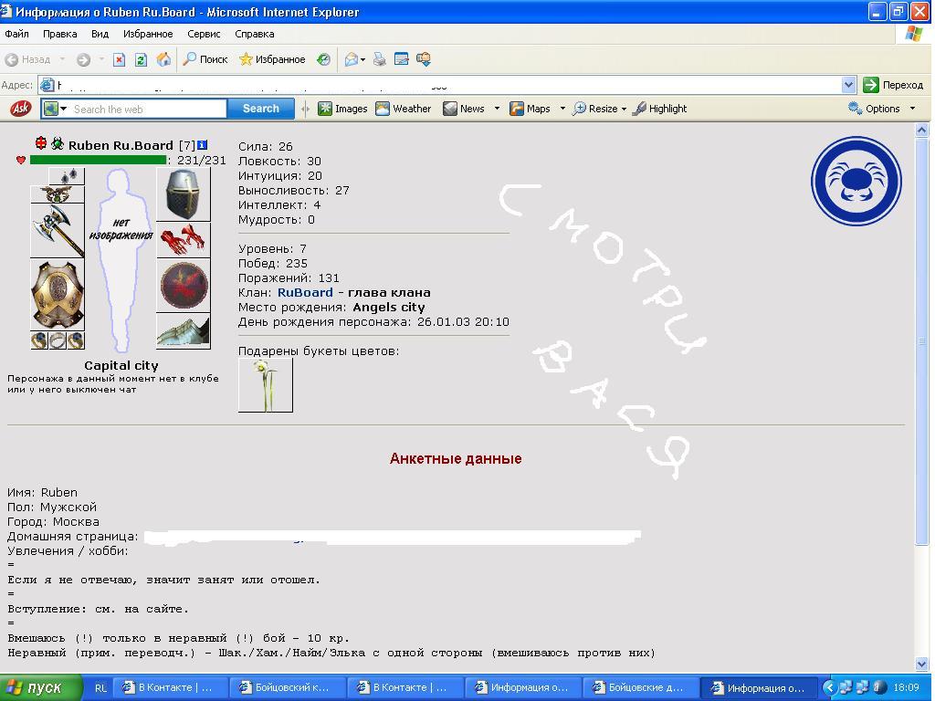Click the battle axe weapon slot

[58, 231]
